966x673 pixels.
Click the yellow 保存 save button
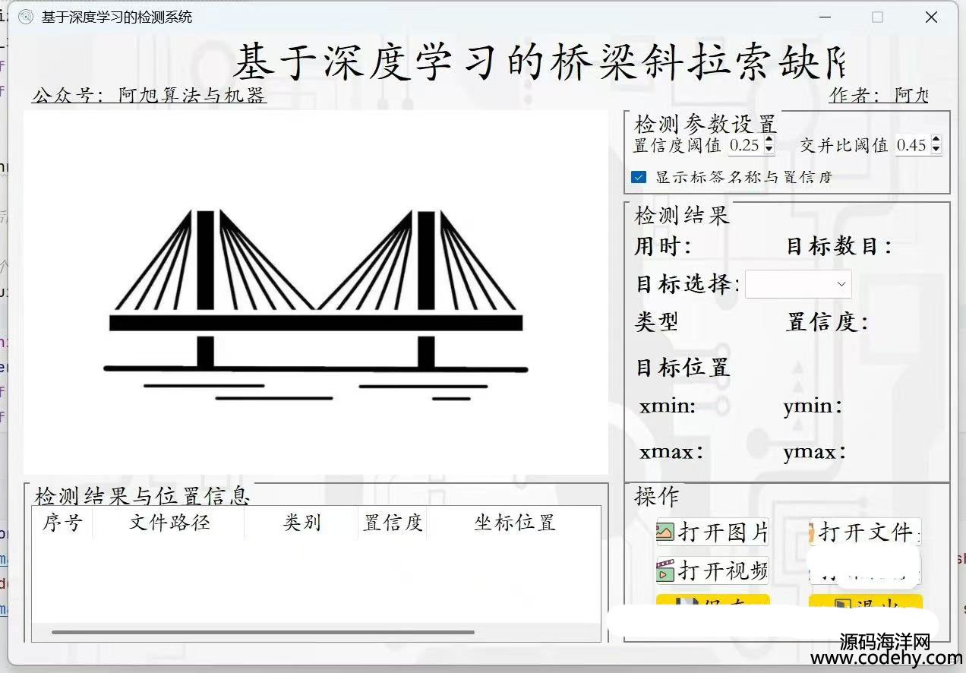(x=712, y=602)
